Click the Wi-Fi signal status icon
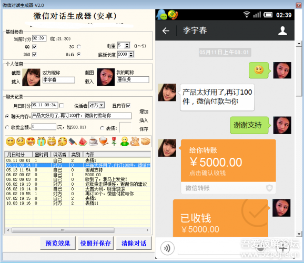The image size is (304, 263). 247,15
